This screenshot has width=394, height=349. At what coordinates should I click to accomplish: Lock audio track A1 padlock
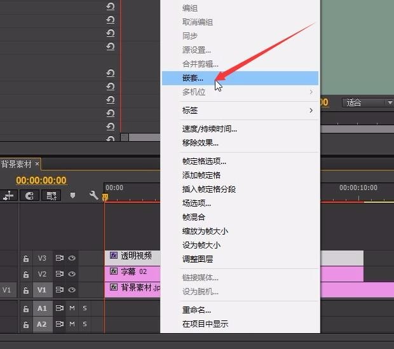(x=26, y=308)
